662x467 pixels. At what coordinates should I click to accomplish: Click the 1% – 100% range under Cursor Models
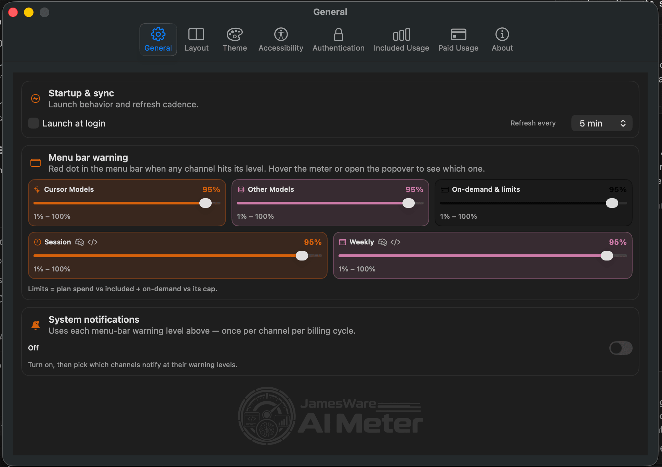click(x=52, y=216)
